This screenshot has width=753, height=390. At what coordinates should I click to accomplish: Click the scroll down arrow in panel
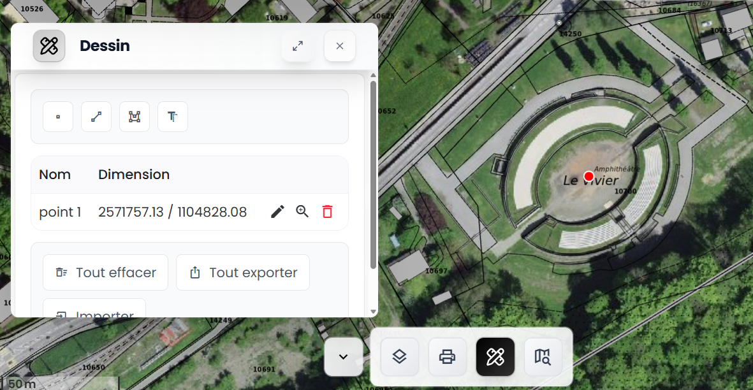pos(373,312)
